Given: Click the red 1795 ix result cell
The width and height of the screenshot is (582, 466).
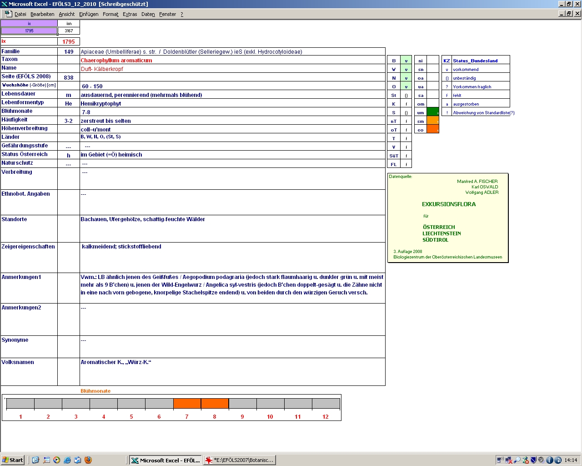Looking at the screenshot, I should [69, 41].
